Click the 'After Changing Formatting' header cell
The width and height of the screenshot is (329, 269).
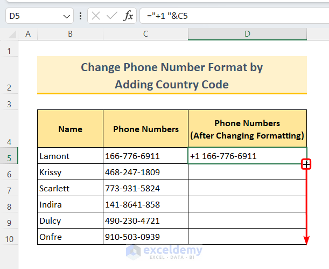tap(247, 128)
